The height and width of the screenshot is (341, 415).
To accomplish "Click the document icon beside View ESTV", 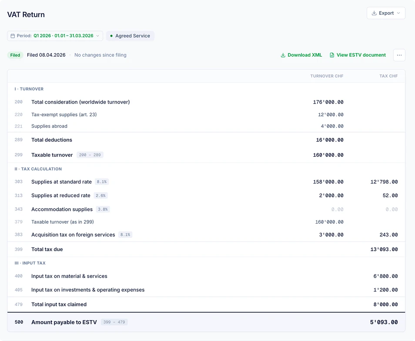I will (332, 55).
